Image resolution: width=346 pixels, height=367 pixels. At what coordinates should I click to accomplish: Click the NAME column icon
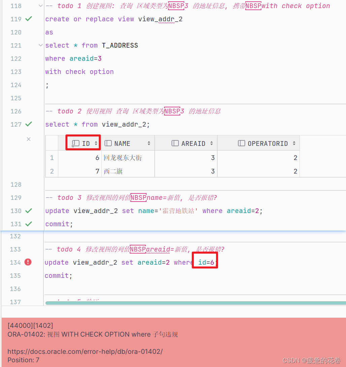click(108, 143)
